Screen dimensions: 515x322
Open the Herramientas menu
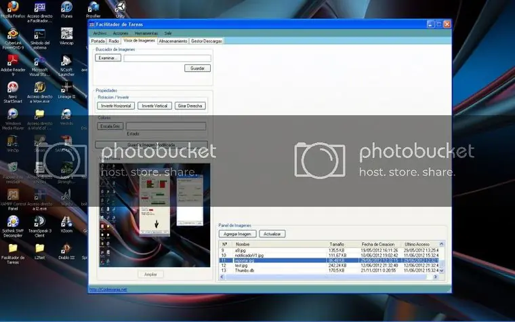(x=146, y=33)
